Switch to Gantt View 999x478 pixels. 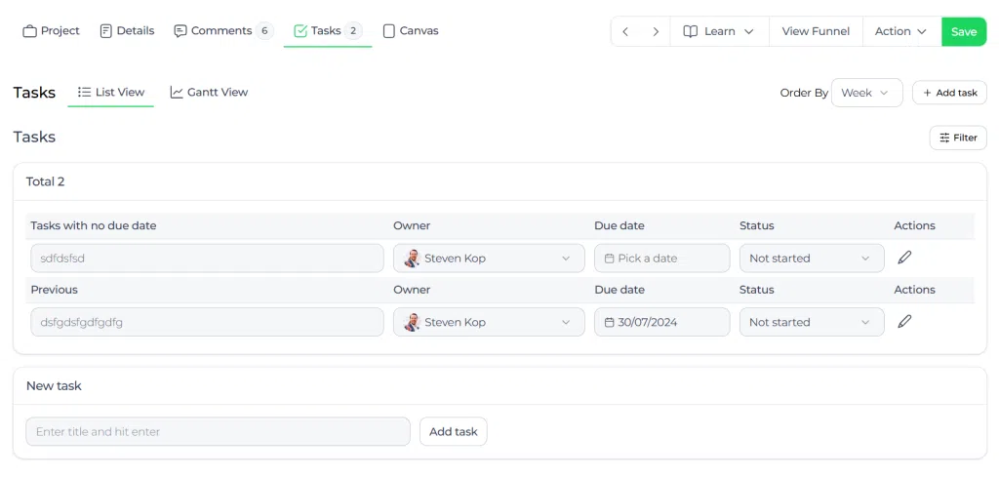pyautogui.click(x=209, y=93)
